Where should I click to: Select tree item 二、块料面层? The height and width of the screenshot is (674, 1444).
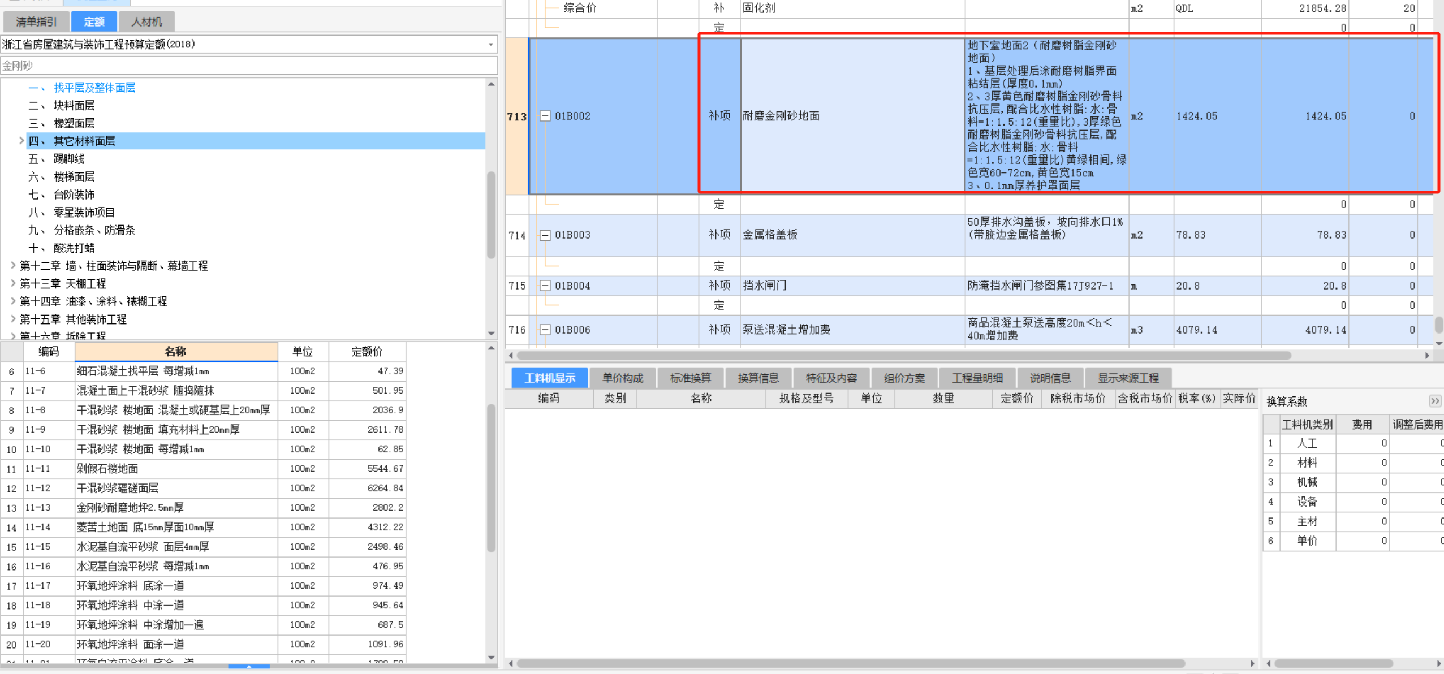[62, 105]
